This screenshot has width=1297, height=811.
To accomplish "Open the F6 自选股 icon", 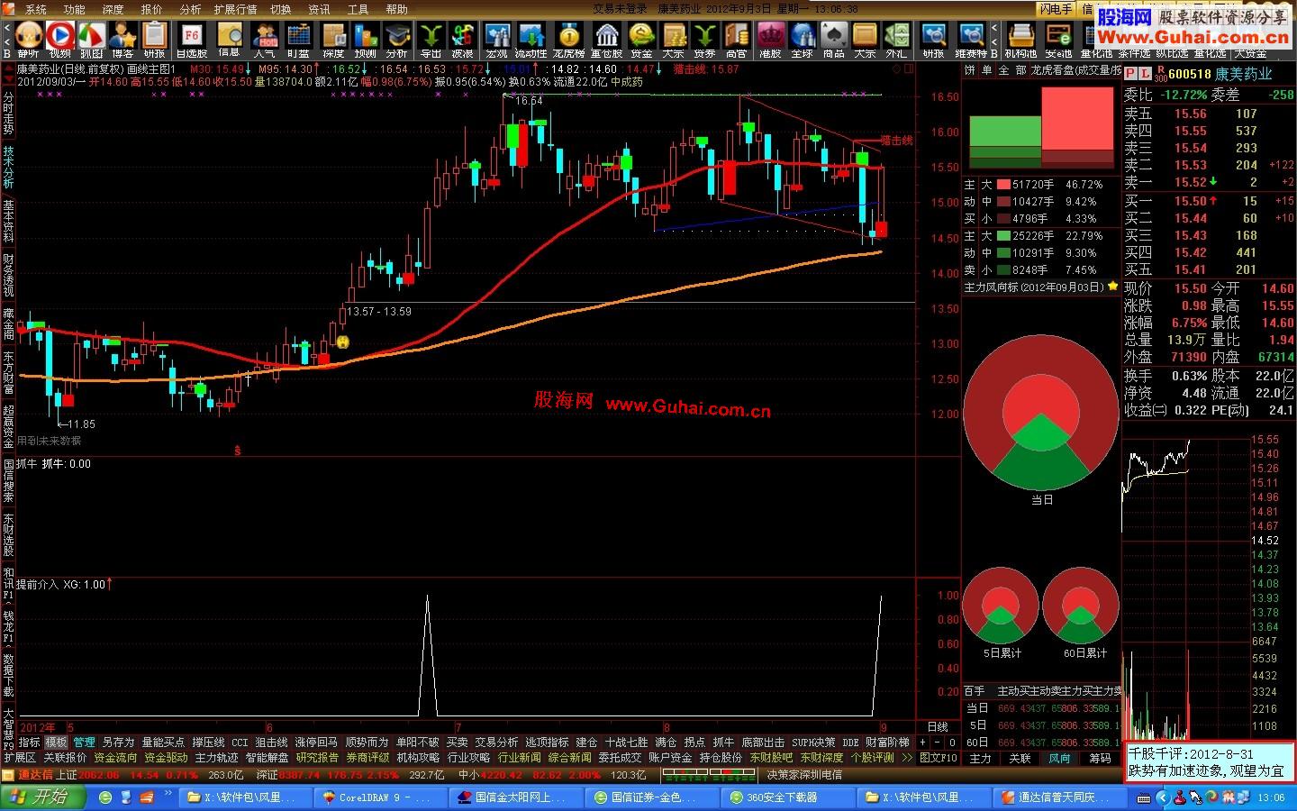I will 191,39.
